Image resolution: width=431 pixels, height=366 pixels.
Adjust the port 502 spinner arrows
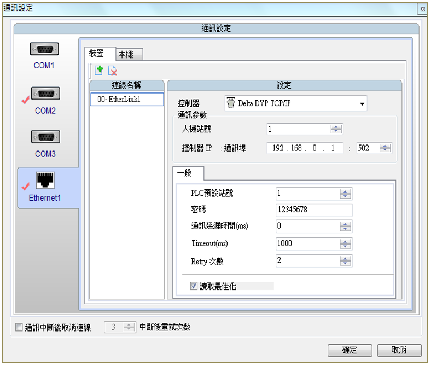point(386,148)
